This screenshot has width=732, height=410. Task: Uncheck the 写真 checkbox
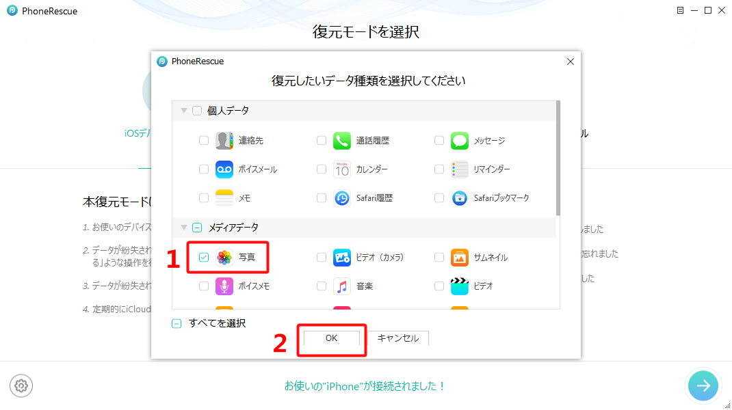tap(204, 257)
